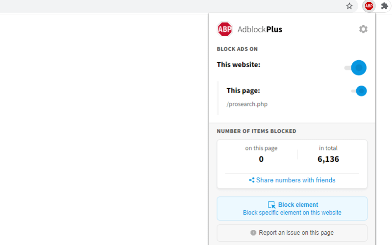392x245 pixels.
Task: Click the exclamation icon beside Report an issue
Action: [x=253, y=233]
